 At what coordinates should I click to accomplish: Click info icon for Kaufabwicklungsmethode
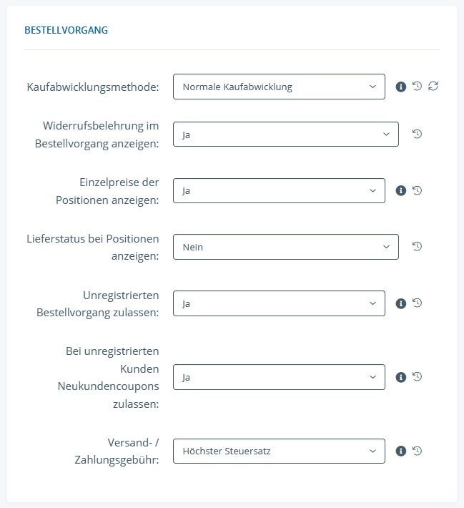coord(401,87)
